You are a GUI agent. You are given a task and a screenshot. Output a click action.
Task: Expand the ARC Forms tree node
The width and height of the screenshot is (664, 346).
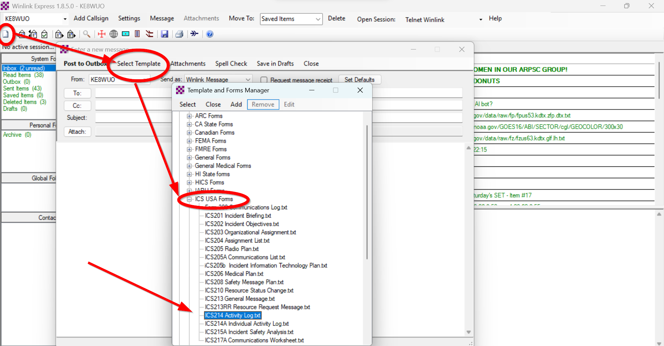pos(189,116)
